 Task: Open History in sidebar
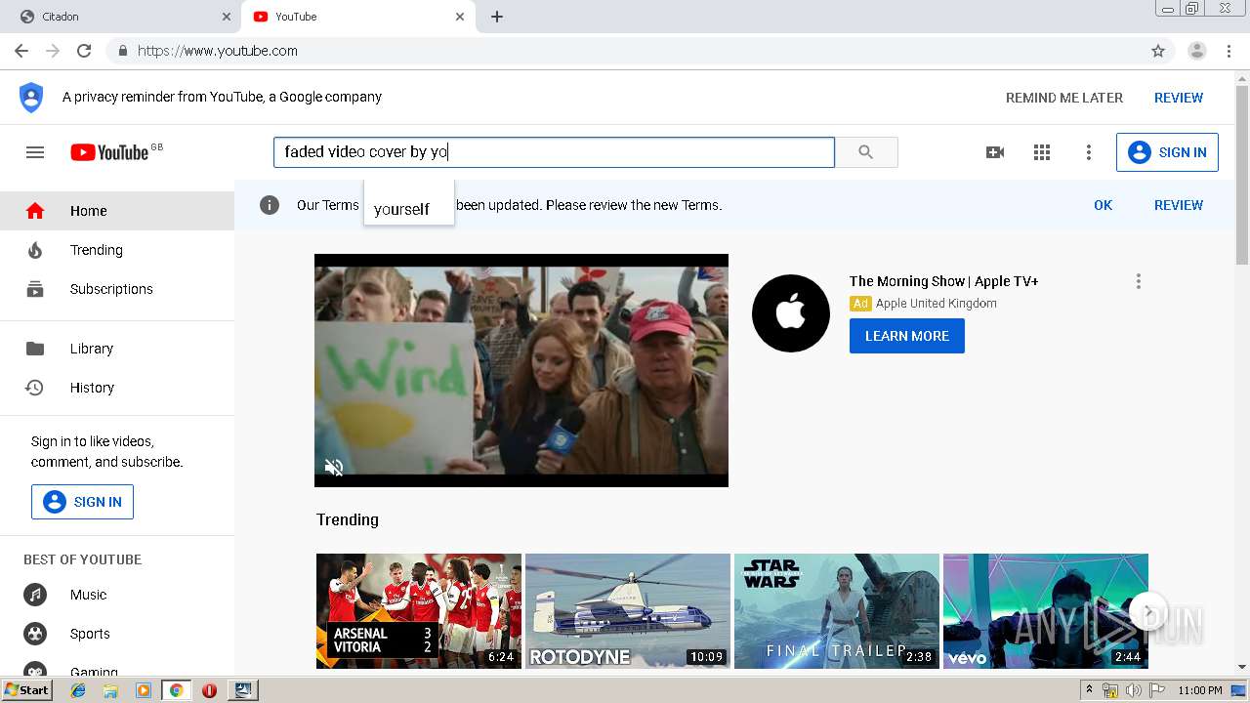click(x=117, y=388)
